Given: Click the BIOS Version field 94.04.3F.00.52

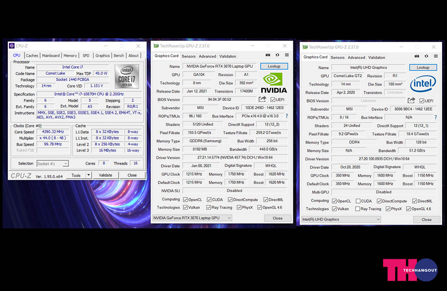Looking at the screenshot, I should 219,100.
